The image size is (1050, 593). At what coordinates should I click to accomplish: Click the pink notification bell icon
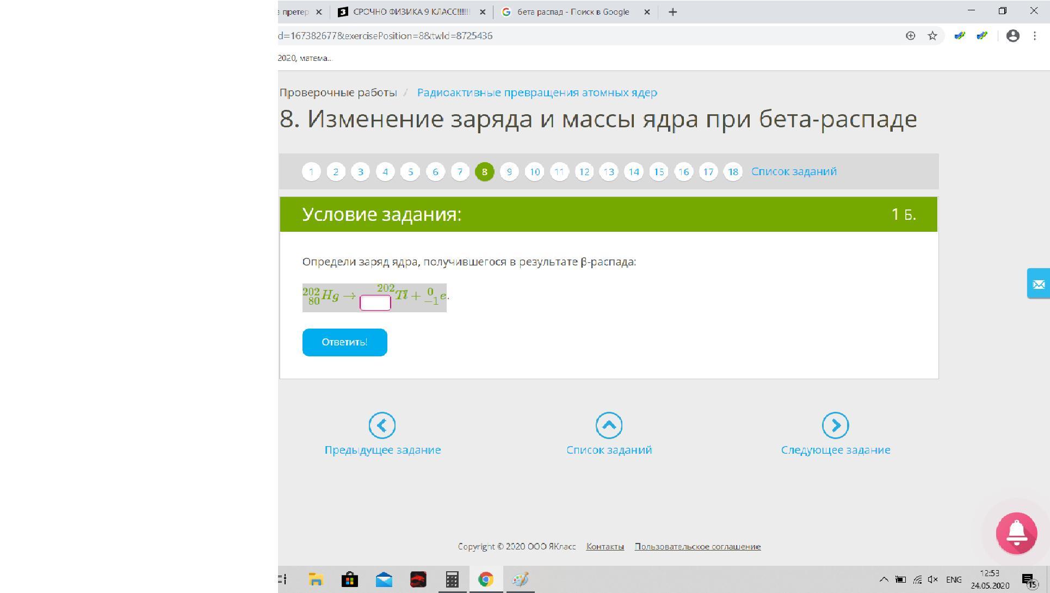1016,533
